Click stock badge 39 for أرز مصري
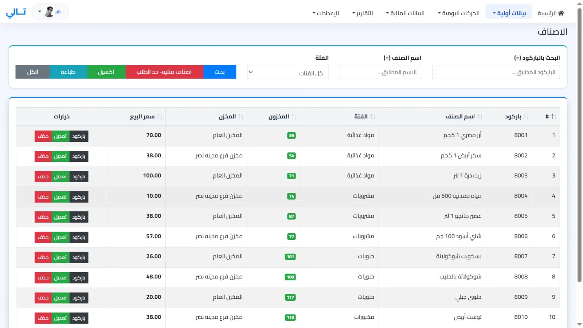 (x=291, y=136)
